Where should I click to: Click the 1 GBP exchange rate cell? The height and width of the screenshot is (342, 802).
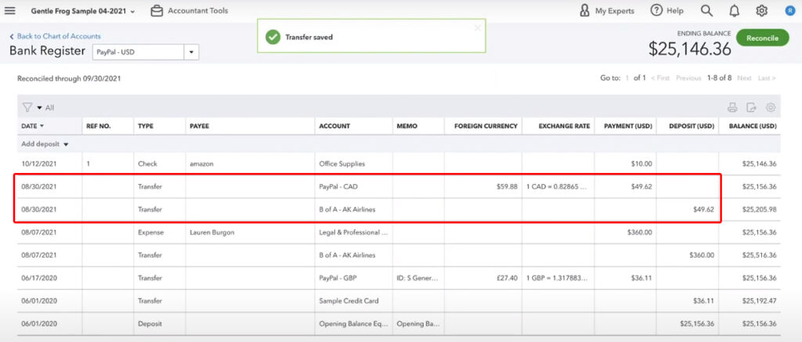[x=557, y=278]
